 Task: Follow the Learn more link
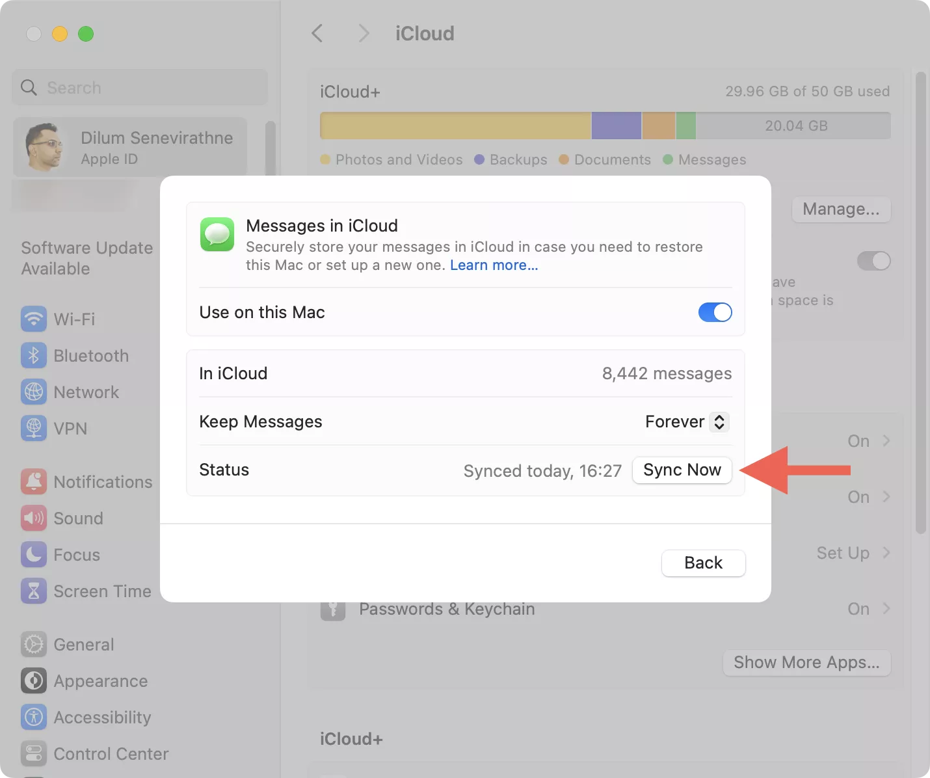coord(494,265)
